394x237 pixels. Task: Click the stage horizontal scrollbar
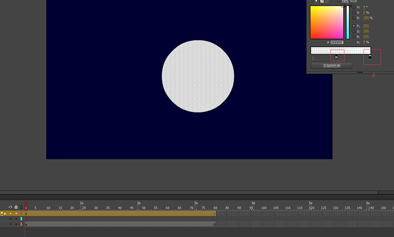pyautogui.click(x=189, y=192)
